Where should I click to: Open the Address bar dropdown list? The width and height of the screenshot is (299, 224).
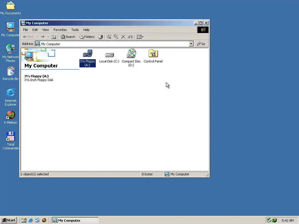[191, 44]
